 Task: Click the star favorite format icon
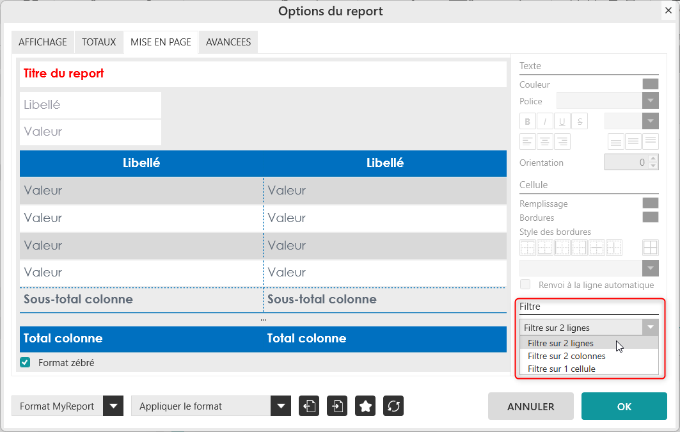coord(365,406)
